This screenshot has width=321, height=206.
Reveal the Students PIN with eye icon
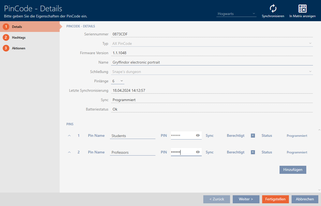[198, 135]
